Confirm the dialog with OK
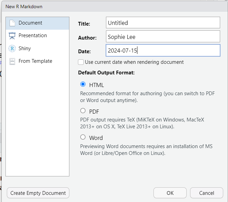 pos(170,193)
